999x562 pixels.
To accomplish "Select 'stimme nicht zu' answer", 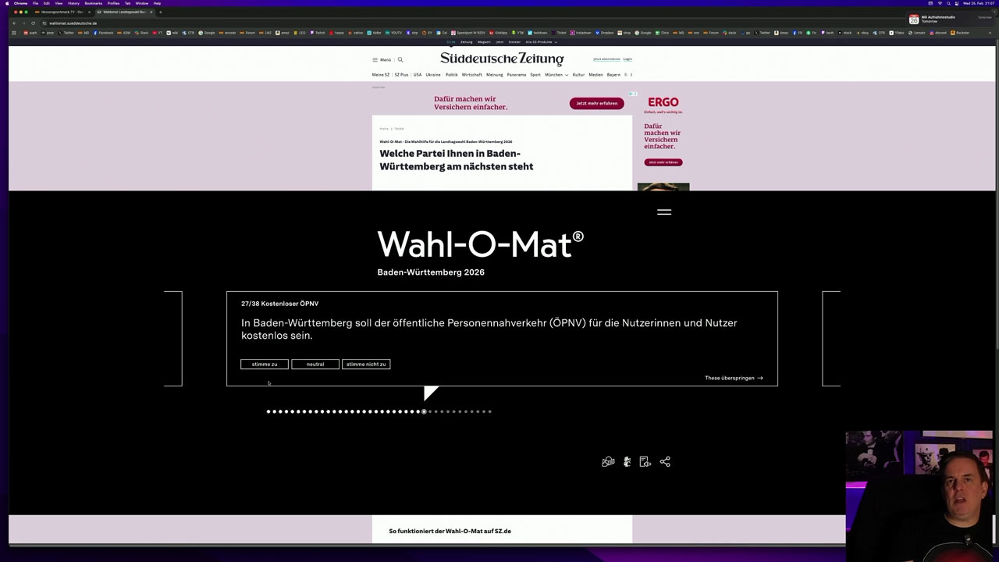I will click(366, 365).
